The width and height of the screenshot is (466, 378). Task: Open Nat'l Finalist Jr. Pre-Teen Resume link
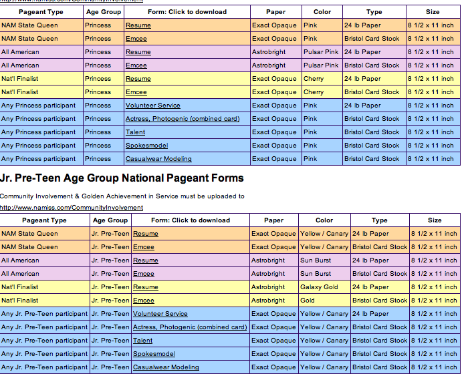coord(146,287)
